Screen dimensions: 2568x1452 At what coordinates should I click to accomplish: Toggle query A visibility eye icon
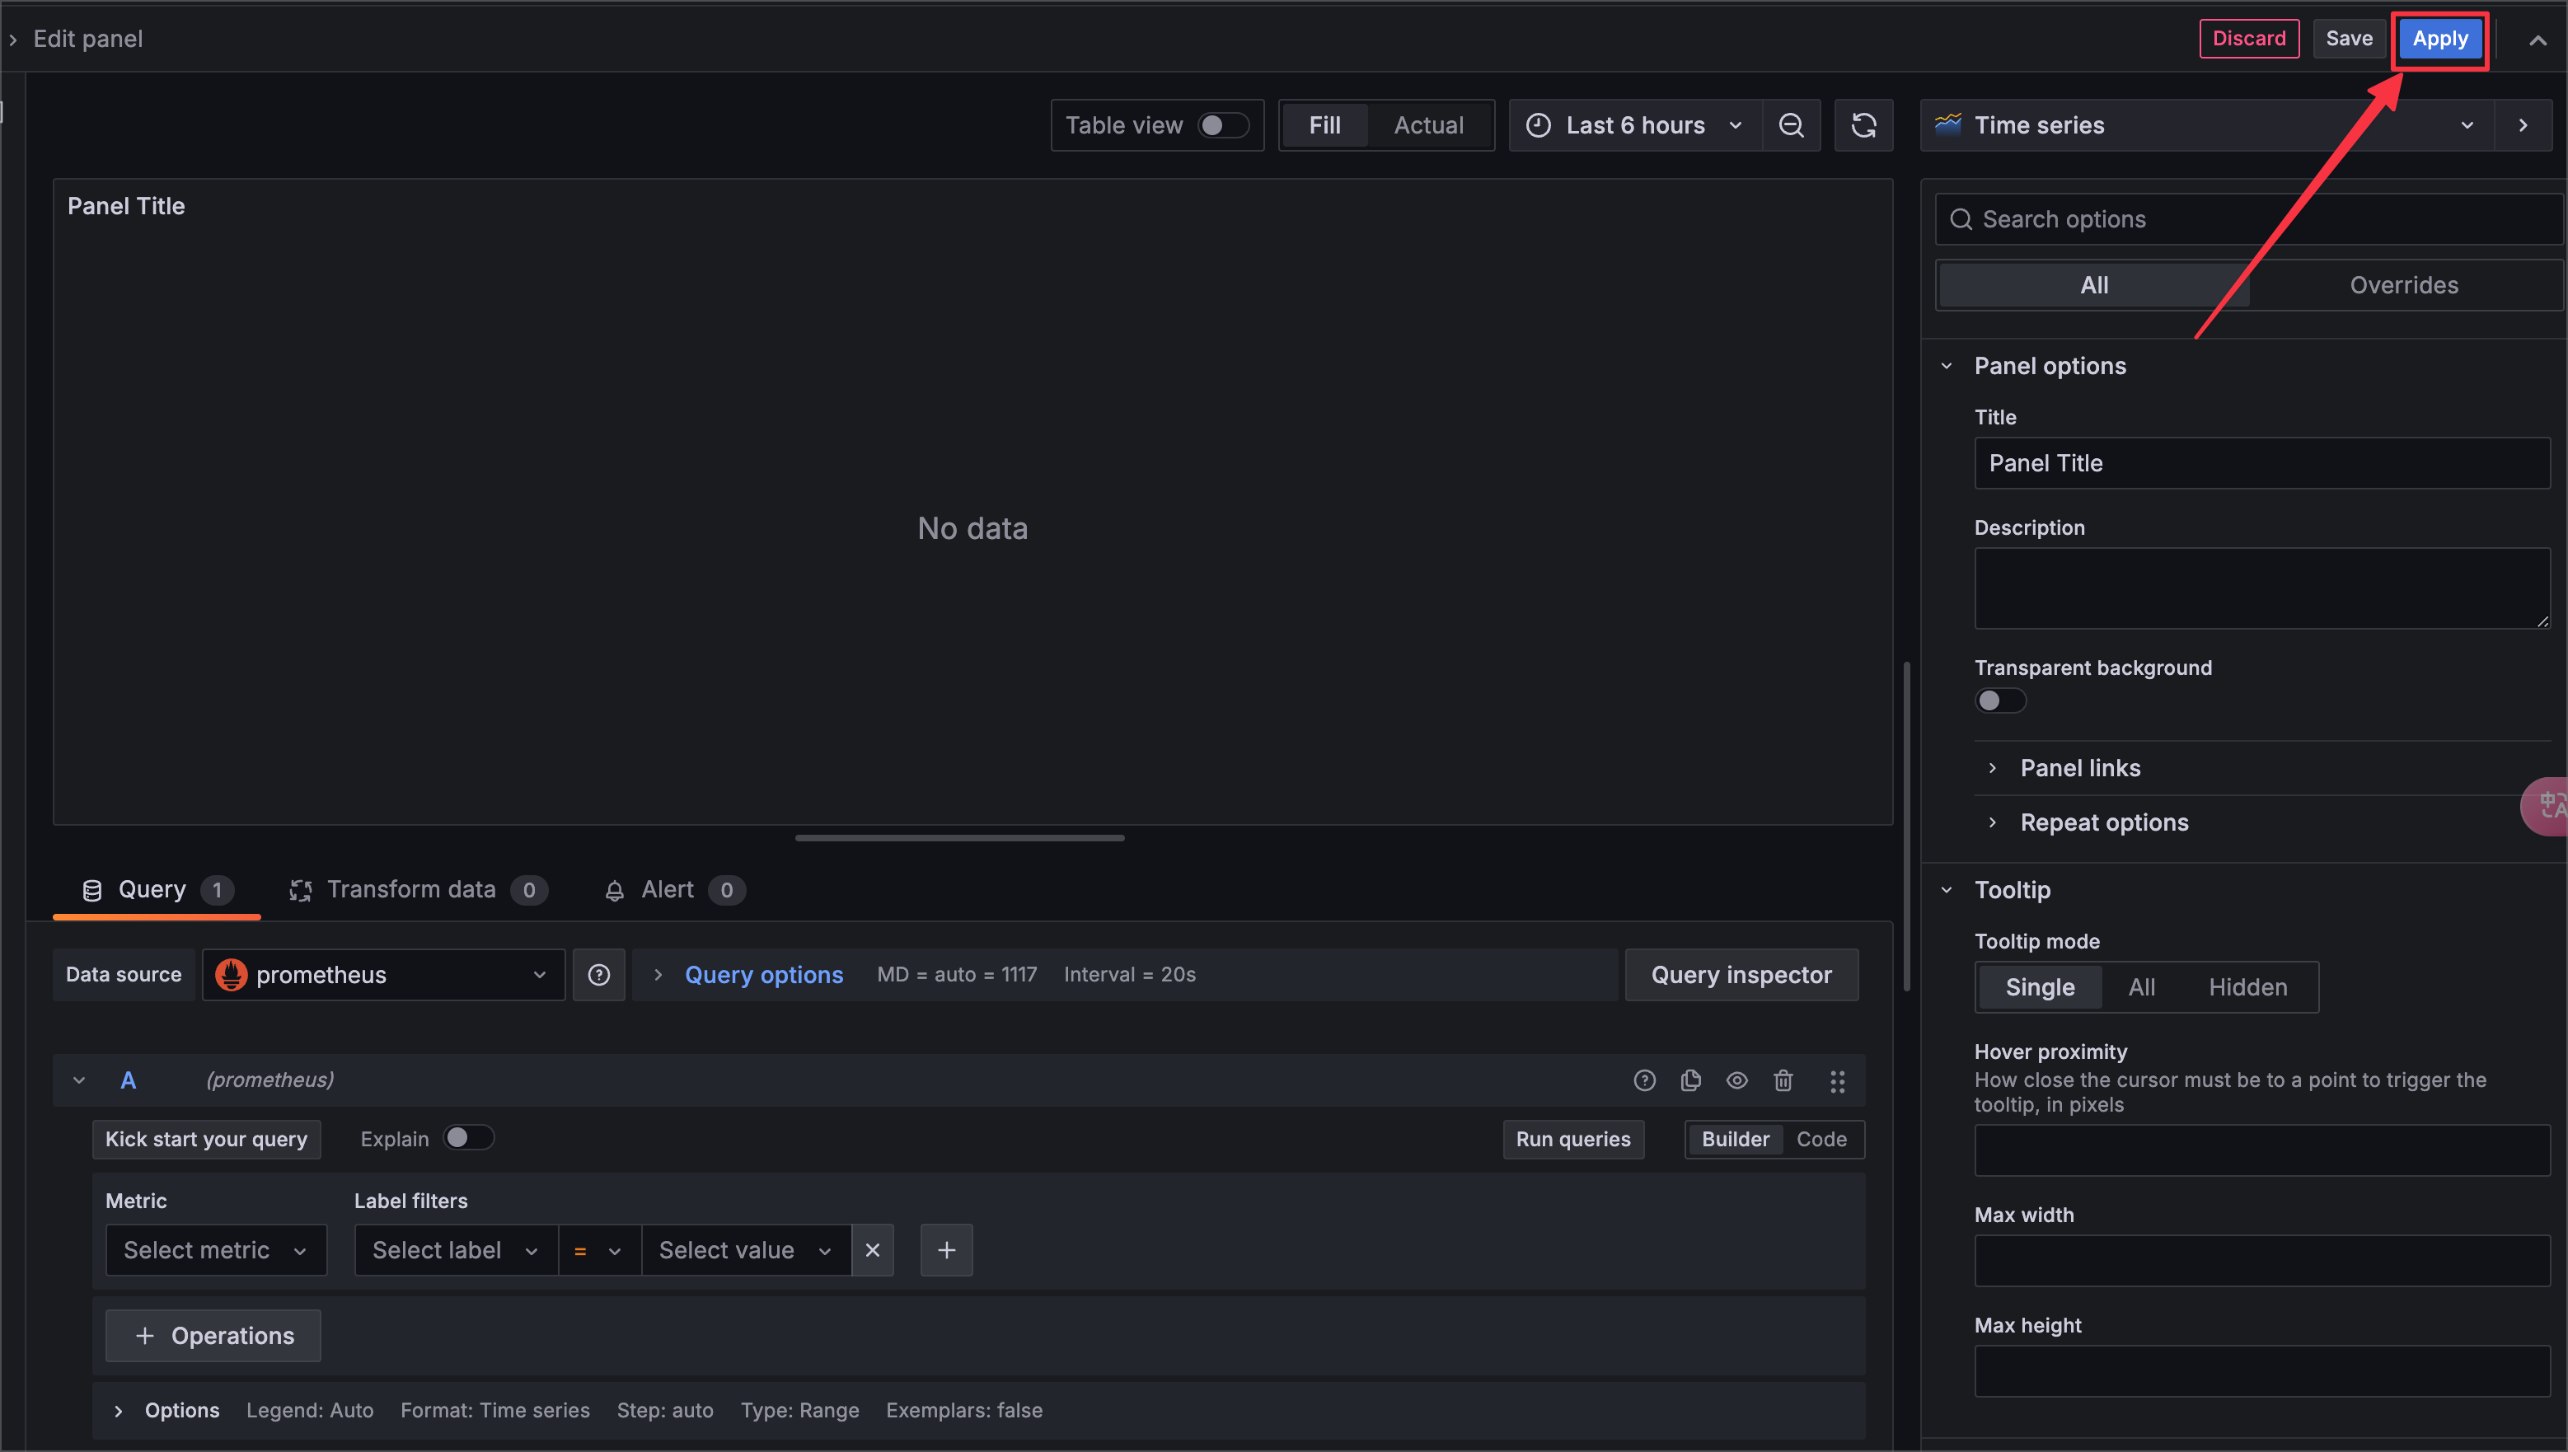1737,1080
